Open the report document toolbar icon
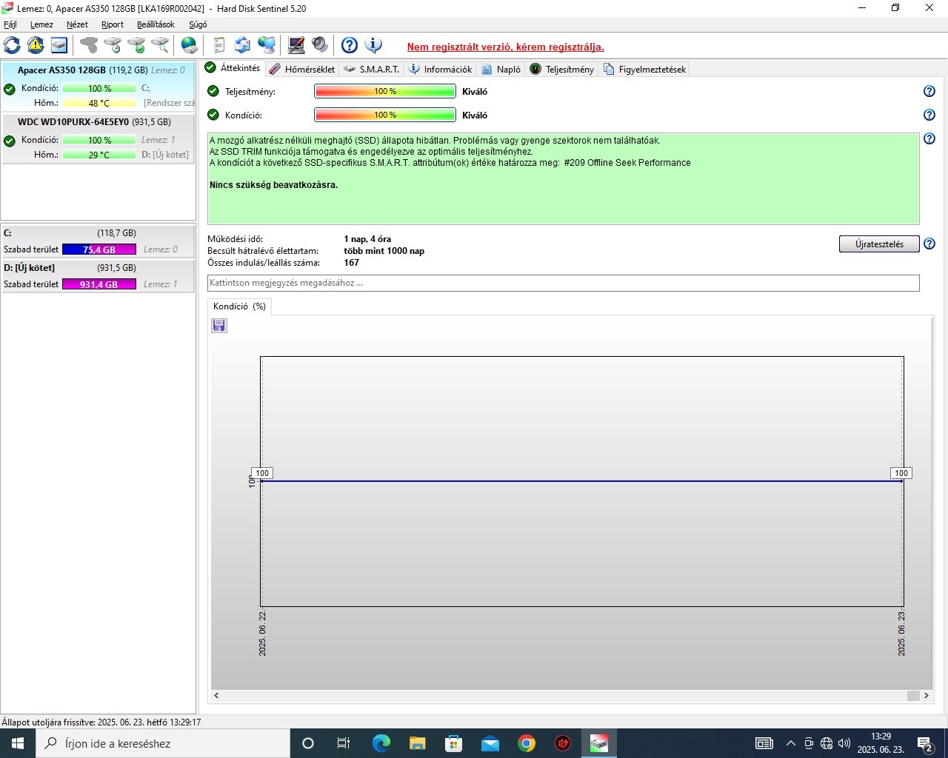Screen dimensions: 948x758 (x=219, y=45)
